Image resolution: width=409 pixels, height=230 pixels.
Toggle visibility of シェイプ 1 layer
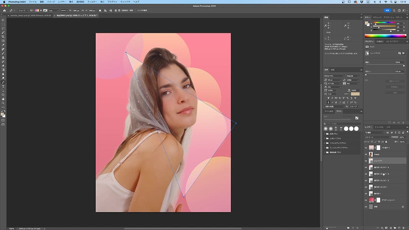[366, 161]
